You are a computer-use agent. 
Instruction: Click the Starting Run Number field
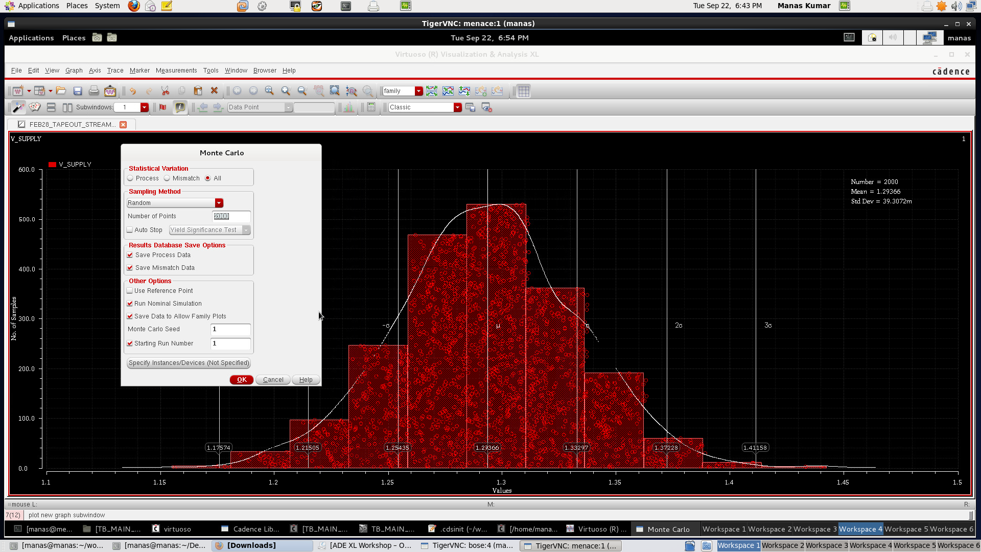[230, 343]
